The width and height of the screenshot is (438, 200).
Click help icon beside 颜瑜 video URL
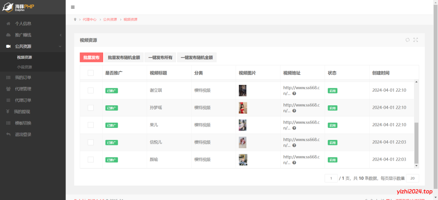click(294, 162)
